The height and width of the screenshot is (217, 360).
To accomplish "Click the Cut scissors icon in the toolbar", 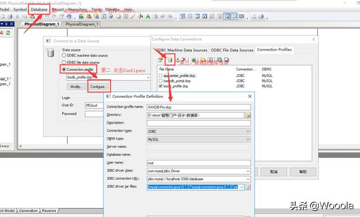I will pos(17,16).
